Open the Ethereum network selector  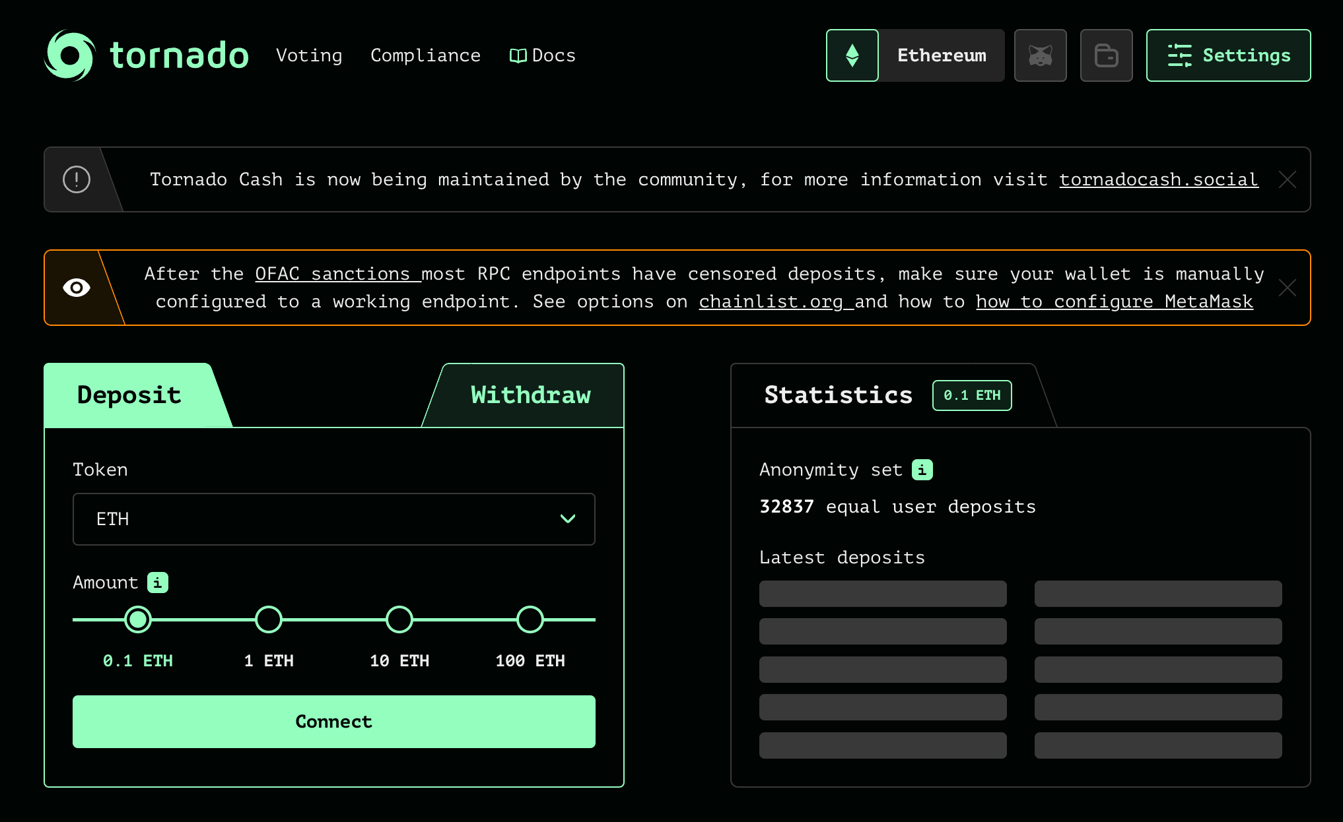941,55
